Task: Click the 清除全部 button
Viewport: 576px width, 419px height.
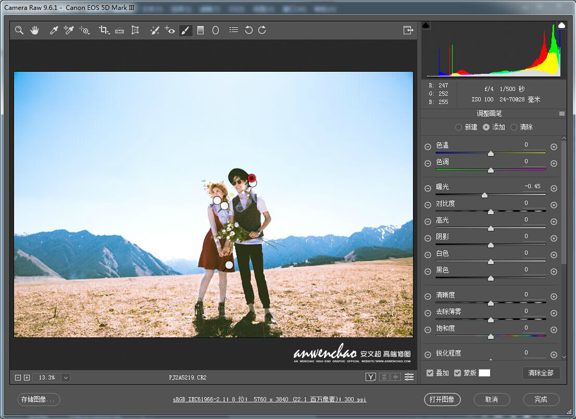Action: (x=541, y=373)
